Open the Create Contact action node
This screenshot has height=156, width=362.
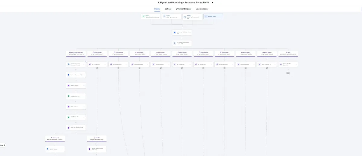tap(76, 64)
